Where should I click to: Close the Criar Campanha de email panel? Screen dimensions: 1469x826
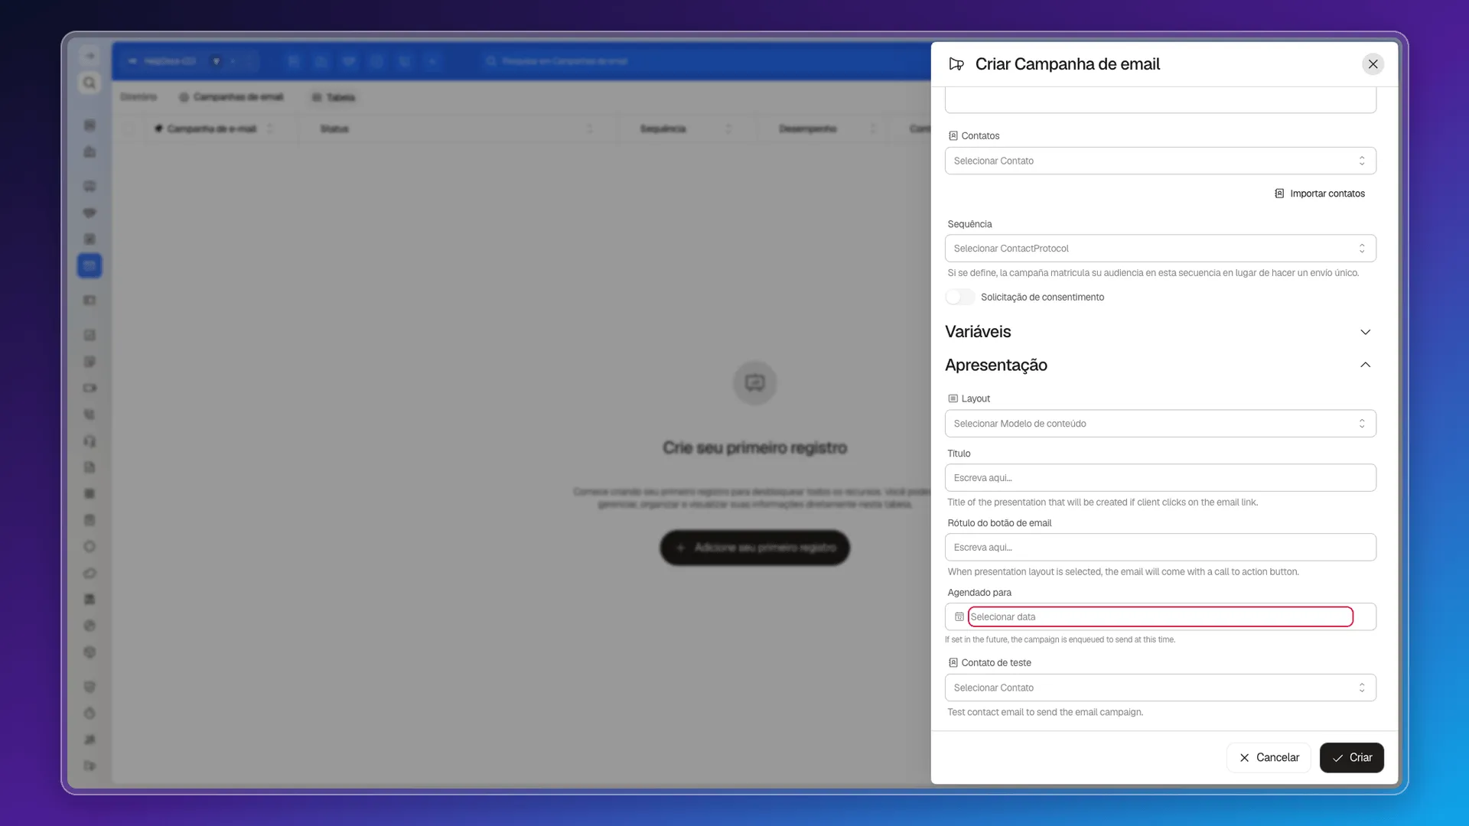[1373, 64]
